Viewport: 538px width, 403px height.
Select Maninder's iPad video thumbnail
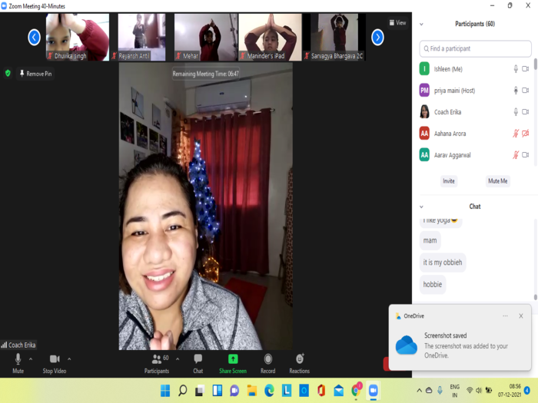click(270, 38)
